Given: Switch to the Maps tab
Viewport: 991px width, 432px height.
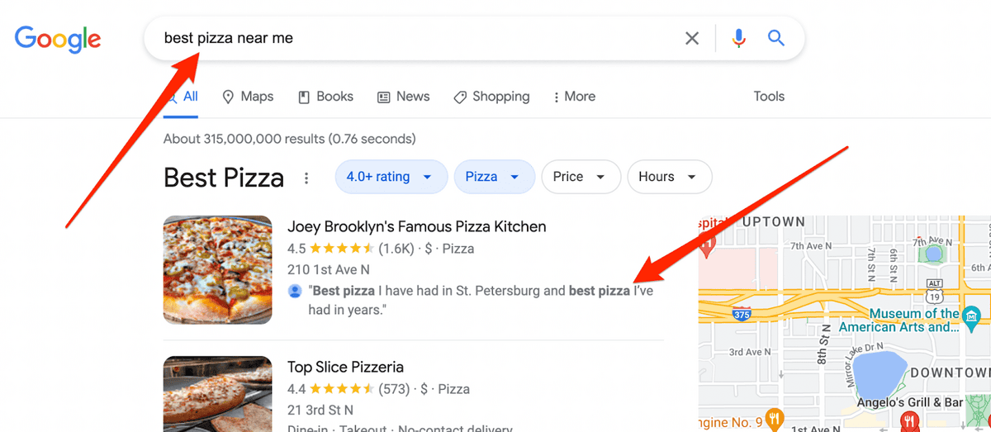Looking at the screenshot, I should pos(248,97).
